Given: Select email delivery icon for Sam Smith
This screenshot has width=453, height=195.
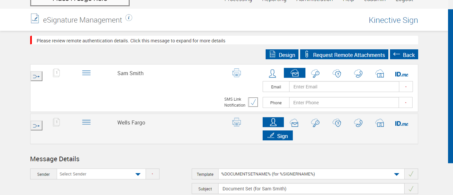Looking at the screenshot, I should (x=294, y=73).
